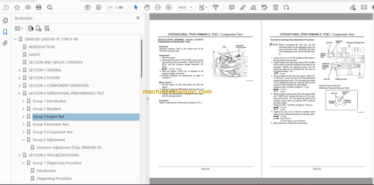
Task: Go to the next page
Action: tap(98, 7)
